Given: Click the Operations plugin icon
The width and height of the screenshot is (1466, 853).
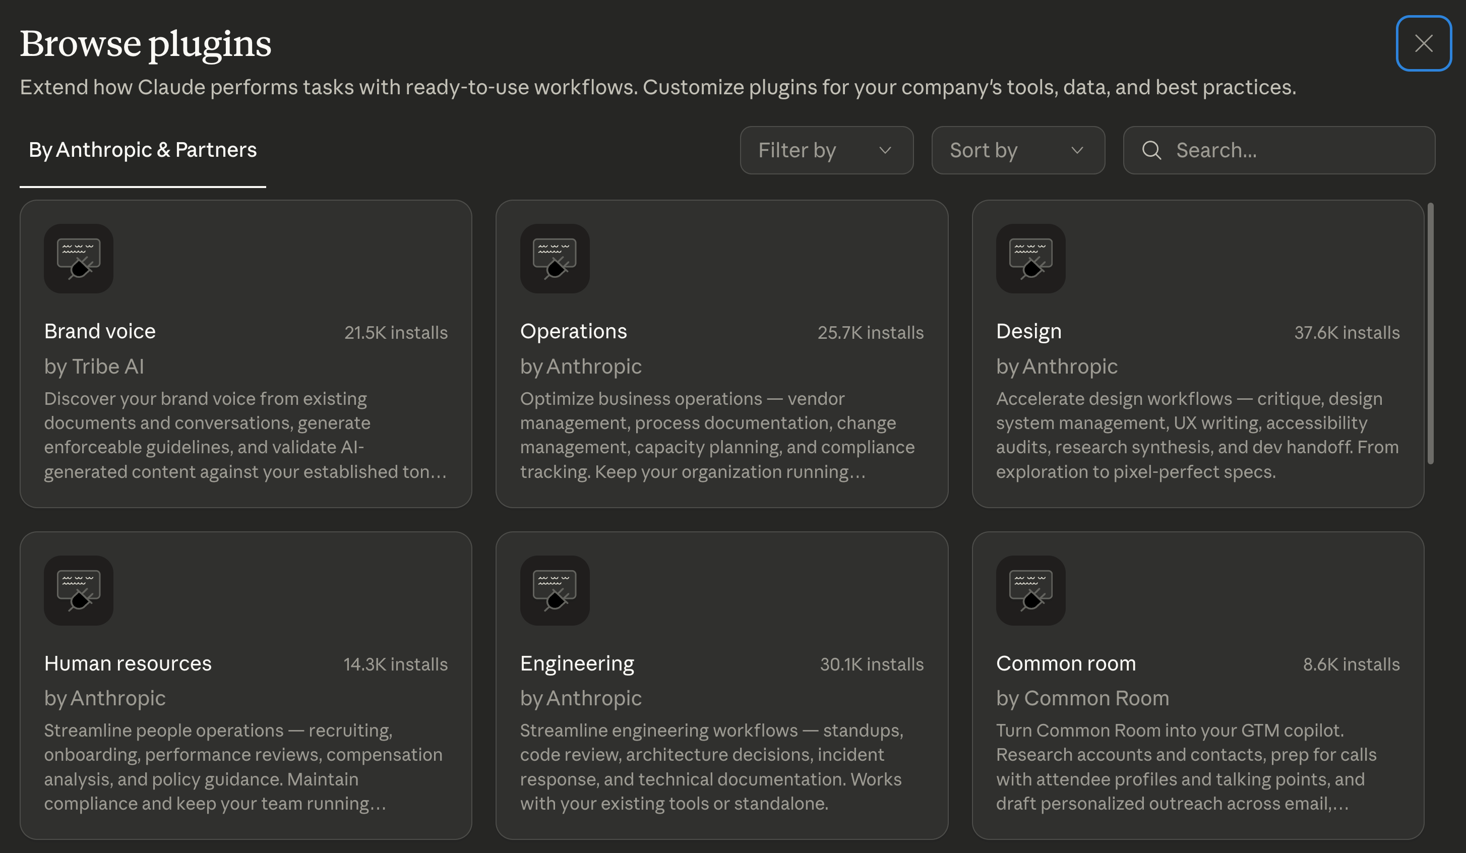Looking at the screenshot, I should pos(555,258).
